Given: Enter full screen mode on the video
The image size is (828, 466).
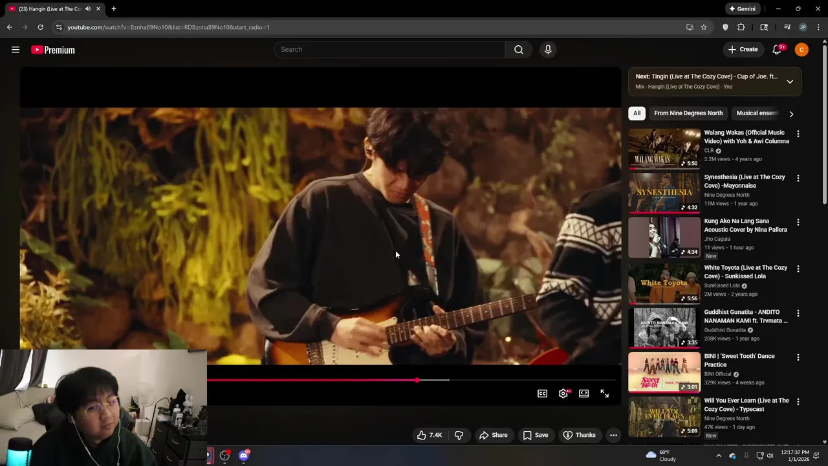Looking at the screenshot, I should [x=605, y=394].
